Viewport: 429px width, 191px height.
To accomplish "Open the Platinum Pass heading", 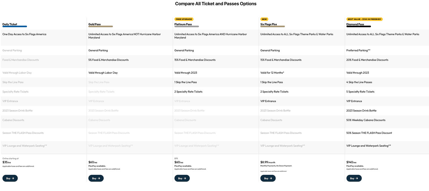I will pyautogui.click(x=183, y=24).
